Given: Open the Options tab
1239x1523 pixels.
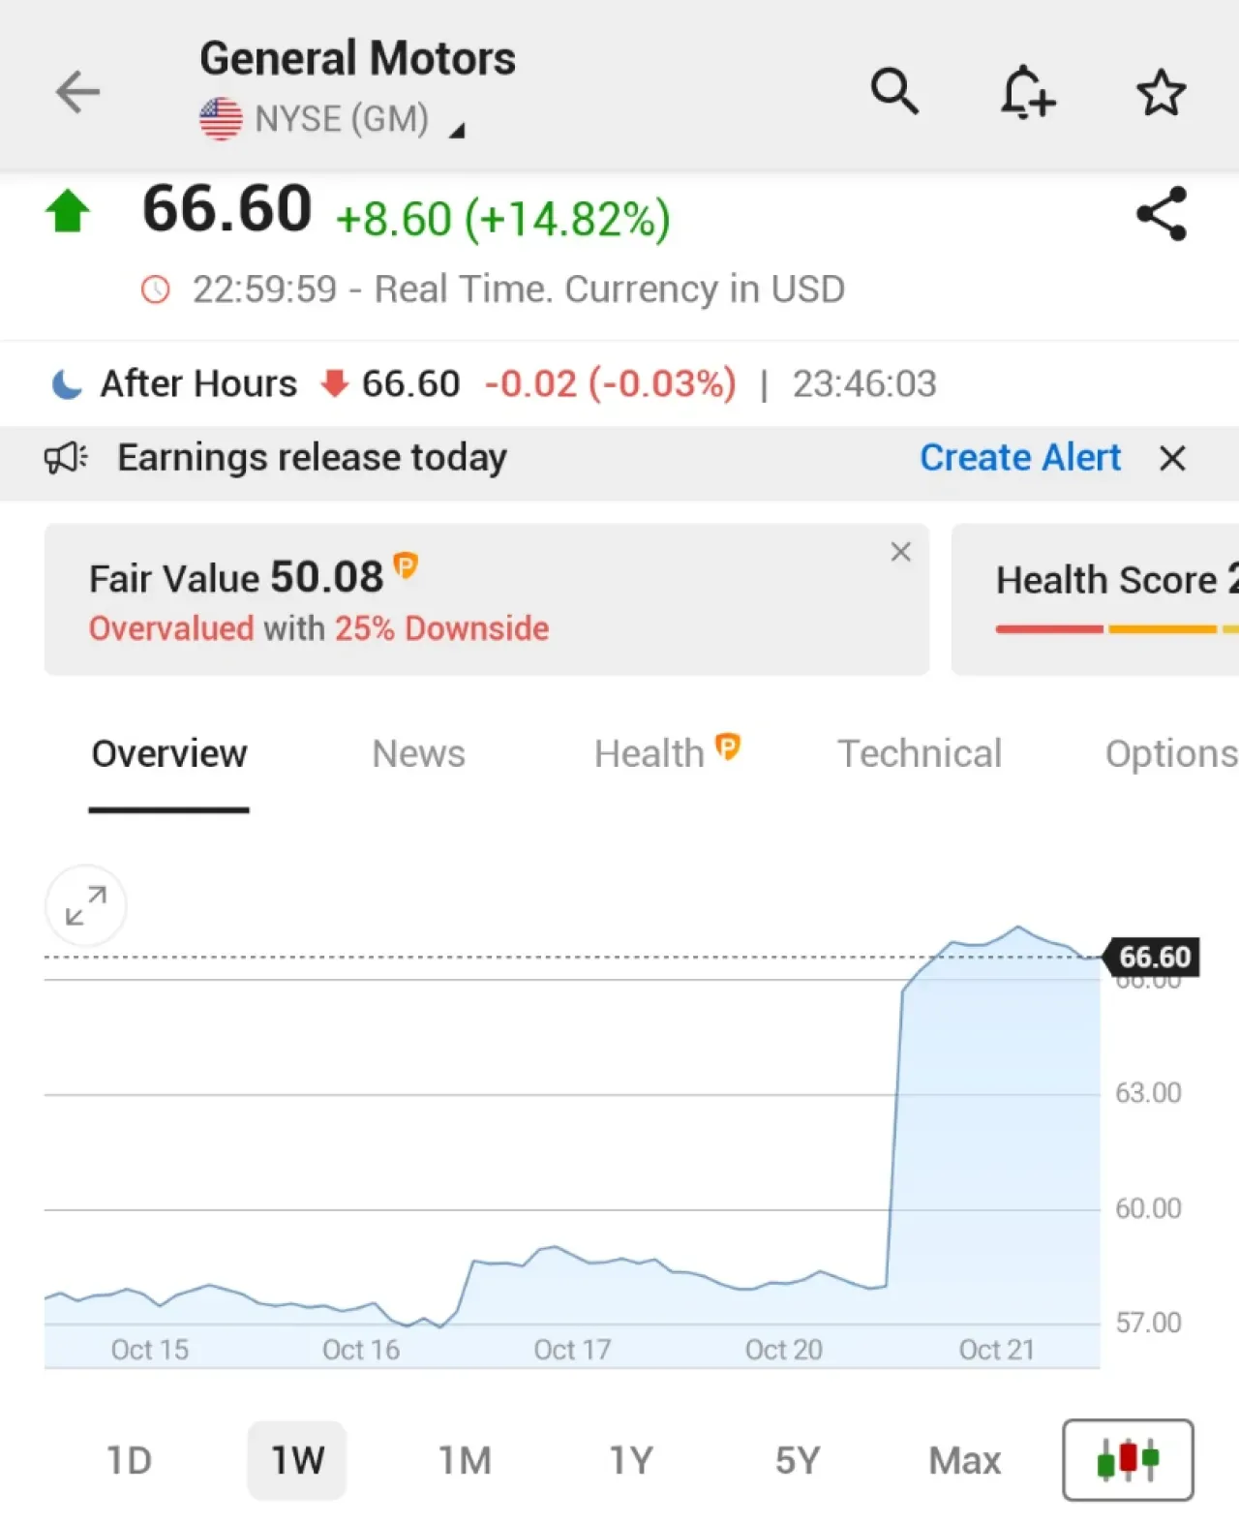Looking at the screenshot, I should click(1171, 753).
